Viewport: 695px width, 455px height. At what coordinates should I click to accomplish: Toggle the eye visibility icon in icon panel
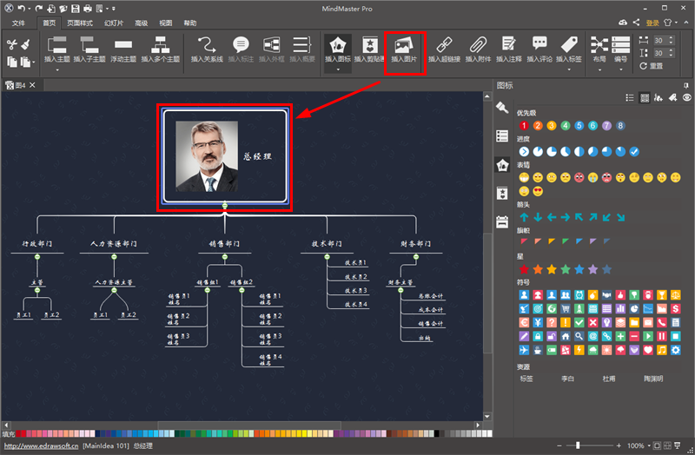click(x=686, y=98)
